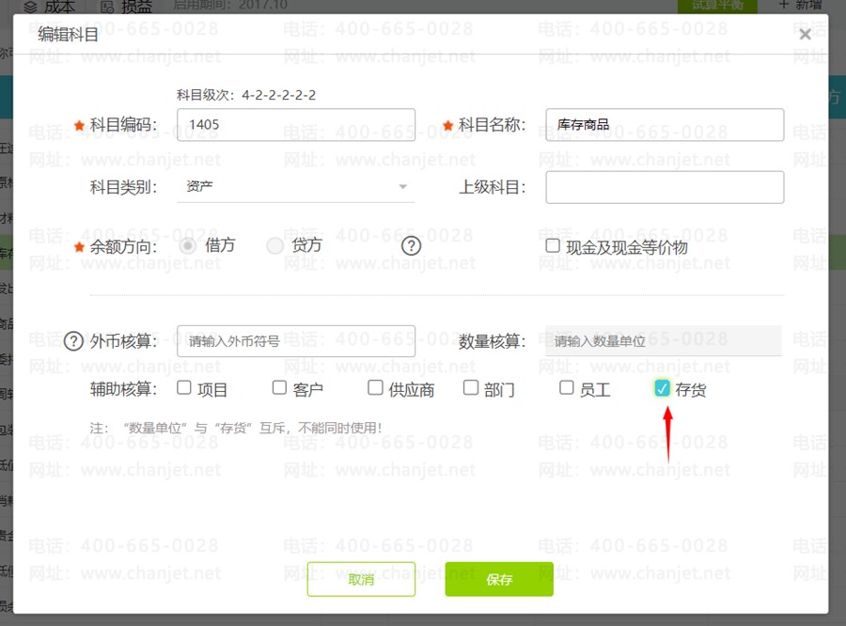This screenshot has width=846, height=626.
Task: Check the 项目 auxiliary checkbox
Action: coord(184,387)
